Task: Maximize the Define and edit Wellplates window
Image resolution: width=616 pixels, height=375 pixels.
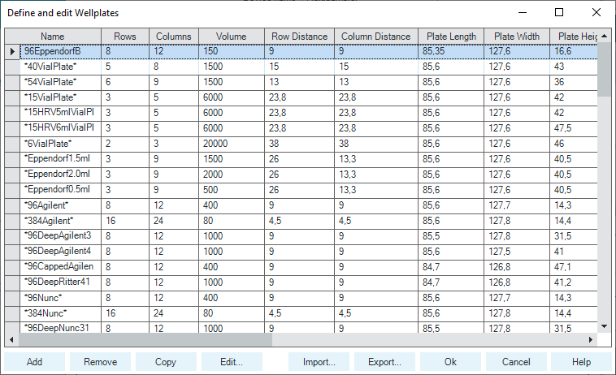Action: (559, 12)
